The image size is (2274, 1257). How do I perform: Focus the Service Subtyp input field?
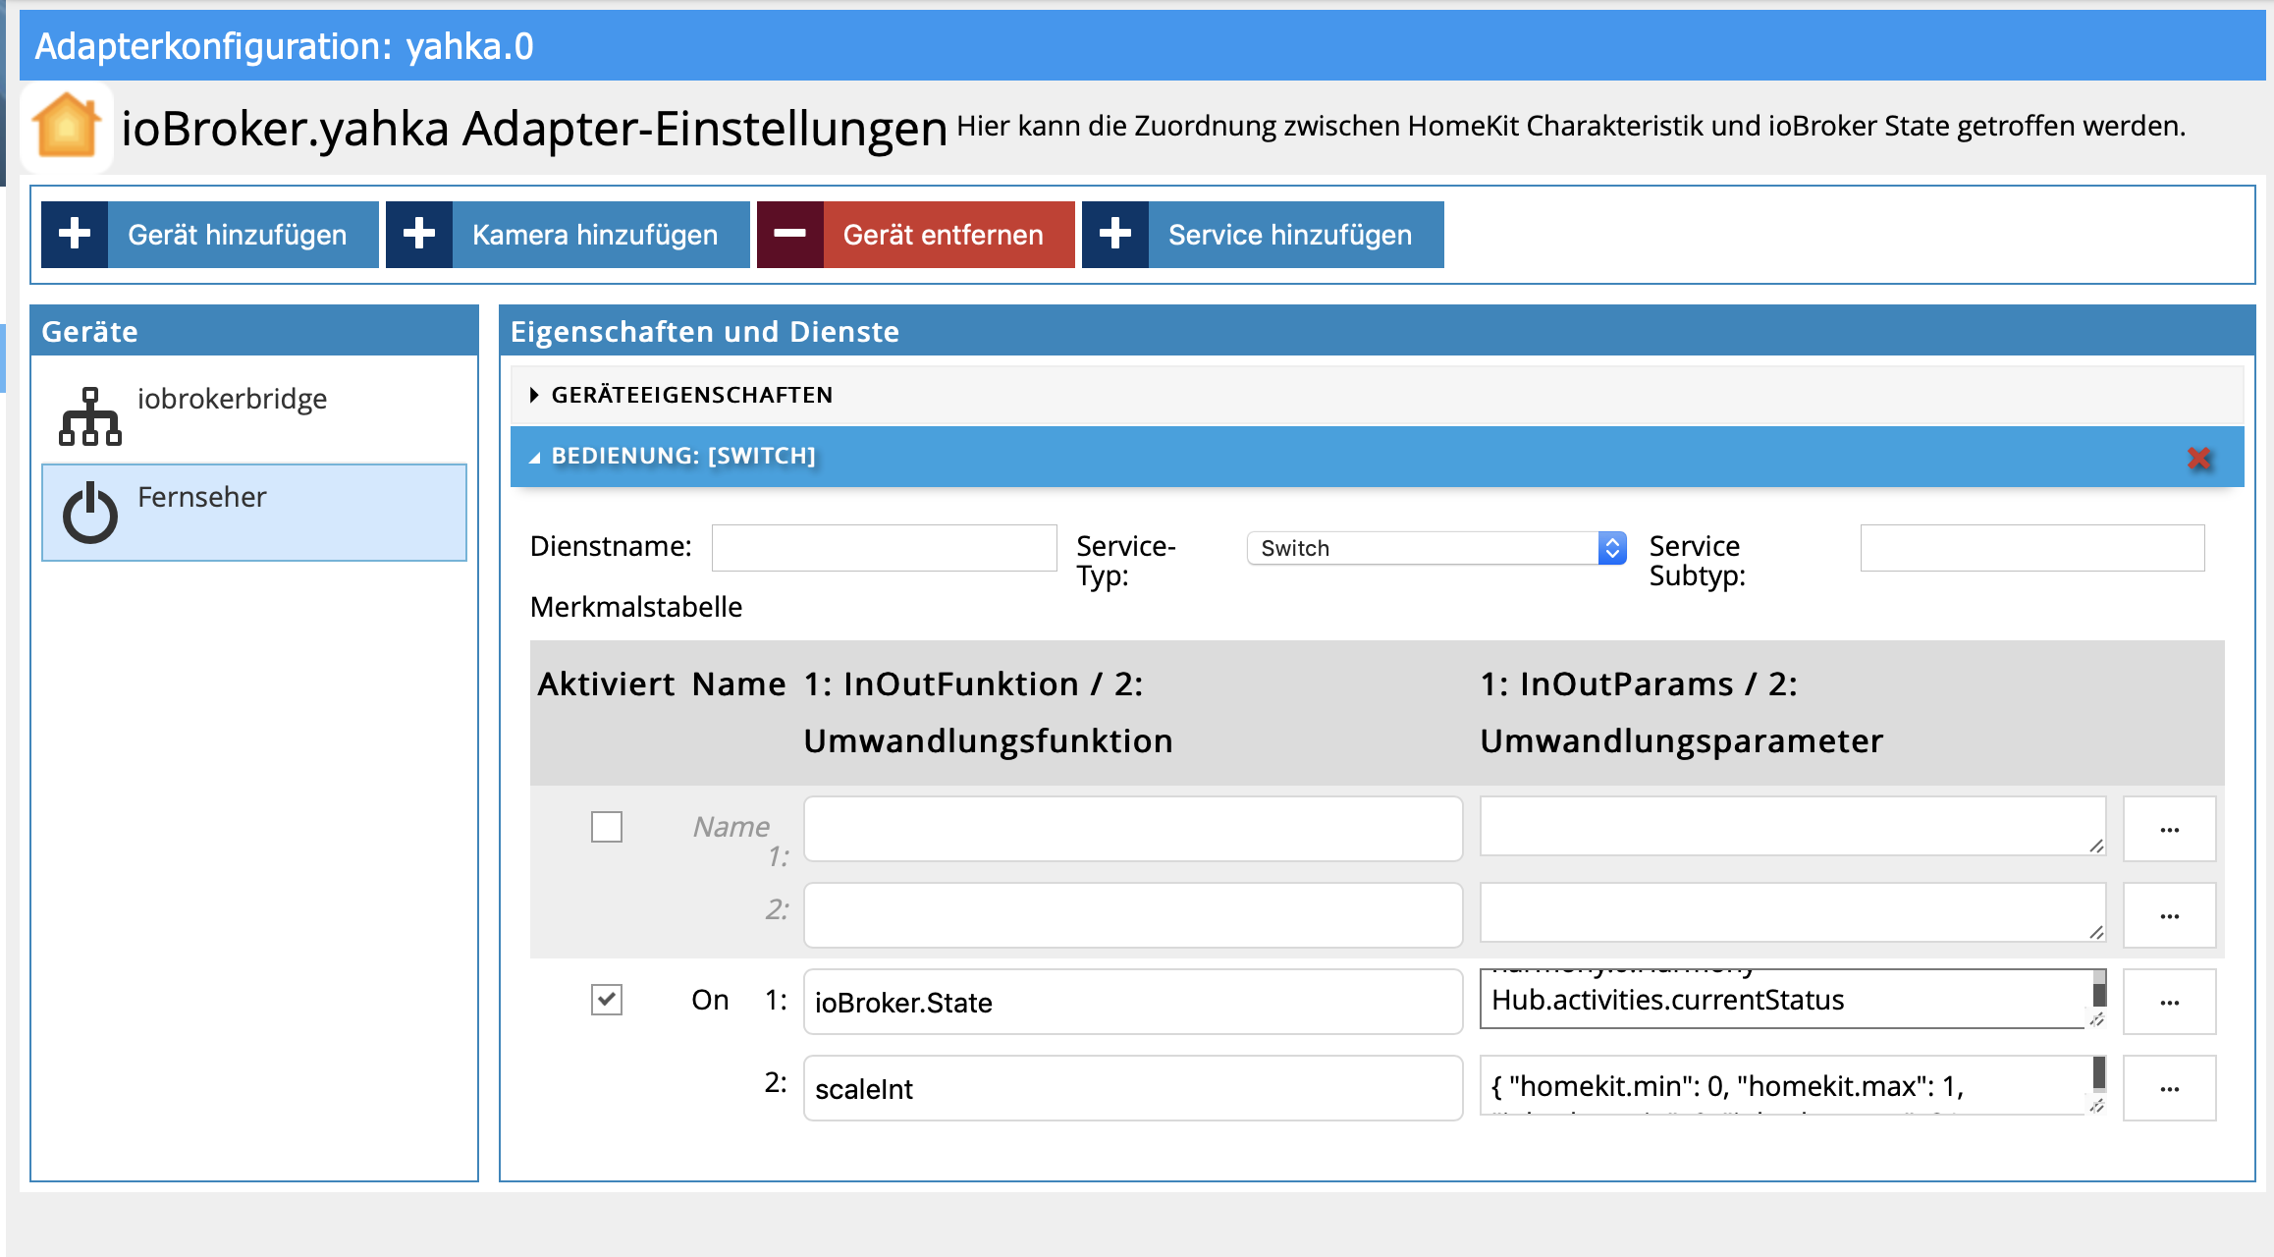click(2032, 548)
